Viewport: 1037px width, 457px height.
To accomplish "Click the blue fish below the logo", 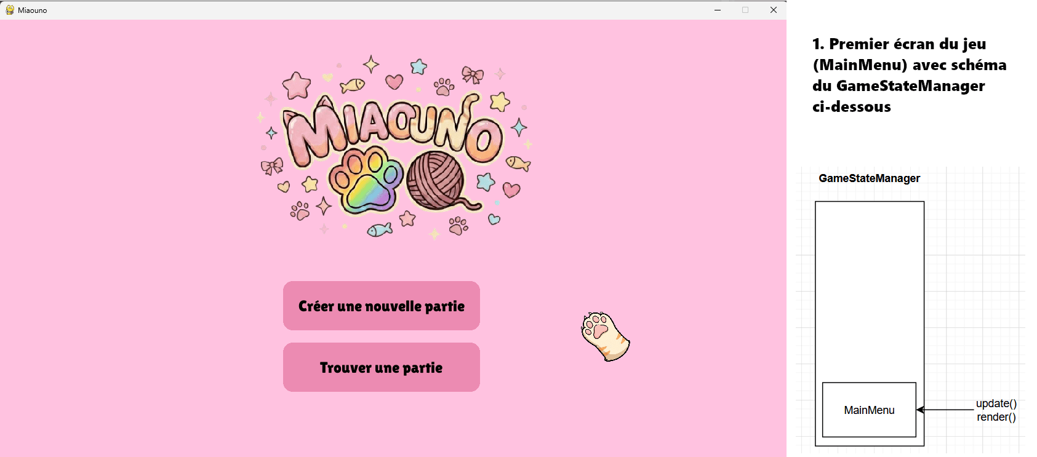I will pyautogui.click(x=380, y=230).
